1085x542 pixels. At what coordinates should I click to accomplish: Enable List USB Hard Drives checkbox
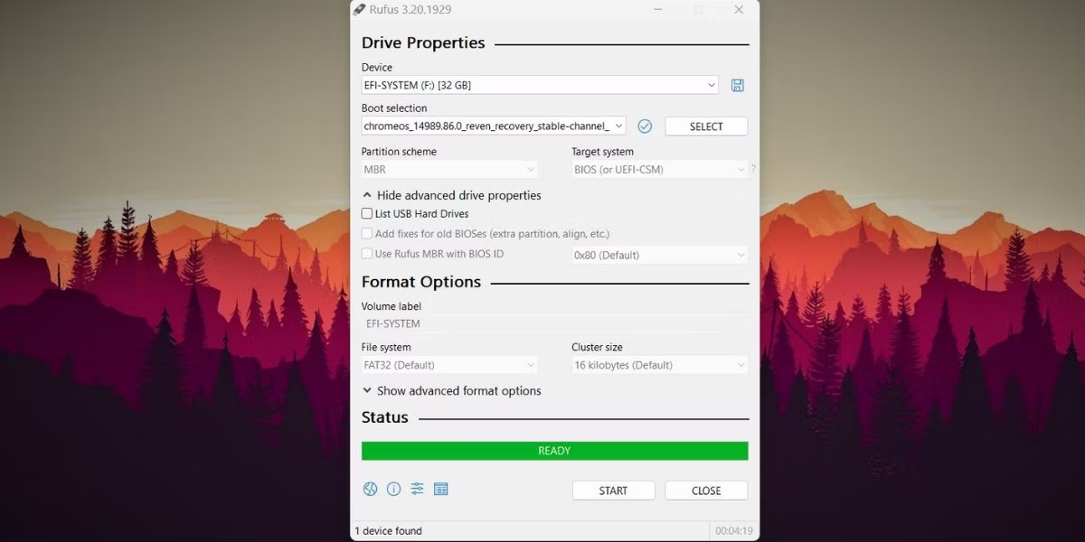[x=367, y=214]
